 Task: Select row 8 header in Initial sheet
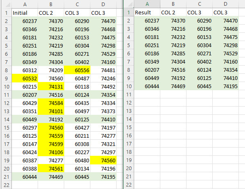7,70
